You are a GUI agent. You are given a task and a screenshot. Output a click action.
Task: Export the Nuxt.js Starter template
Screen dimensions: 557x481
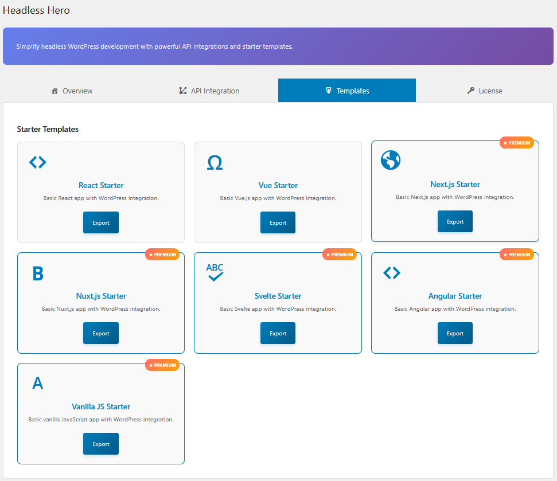pos(101,333)
